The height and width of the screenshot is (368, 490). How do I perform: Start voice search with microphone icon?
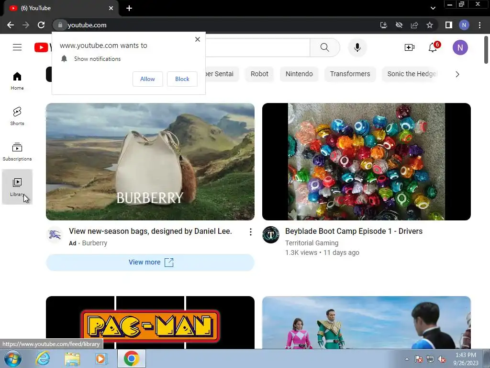coord(357,47)
